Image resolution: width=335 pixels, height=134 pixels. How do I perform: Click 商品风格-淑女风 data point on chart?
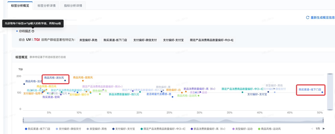(65, 81)
